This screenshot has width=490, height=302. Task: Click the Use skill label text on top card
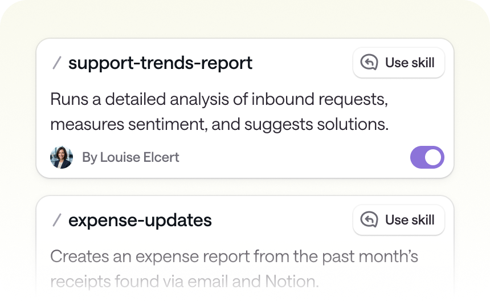410,63
